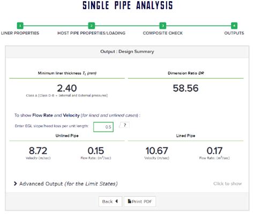Click step 2 green square marker
254x215 pixels.
pyautogui.click(x=92, y=26)
